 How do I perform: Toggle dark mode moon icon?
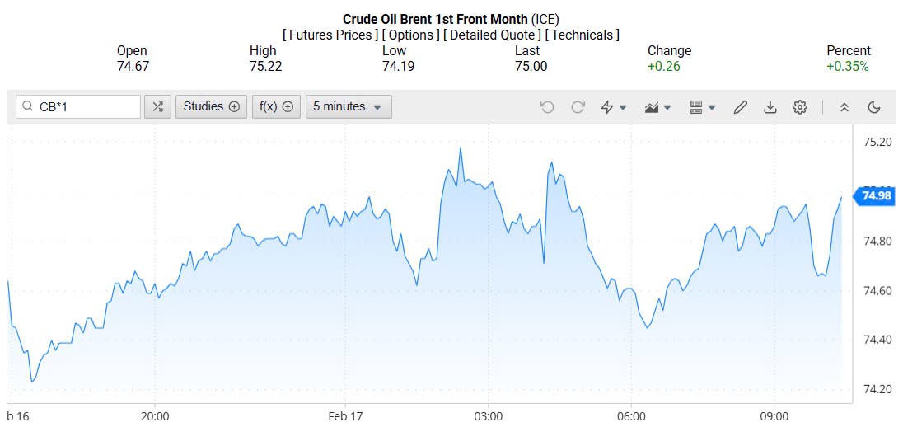874,107
